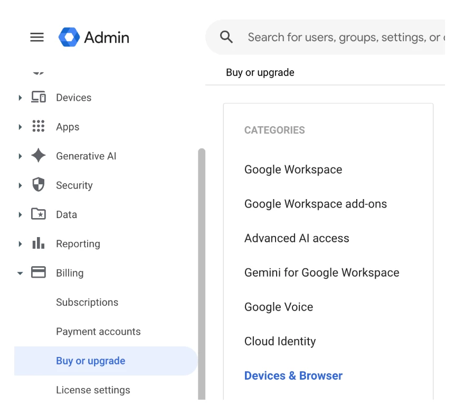This screenshot has width=455, height=414.
Task: Open Payment accounts under Billing
Action: pos(98,332)
